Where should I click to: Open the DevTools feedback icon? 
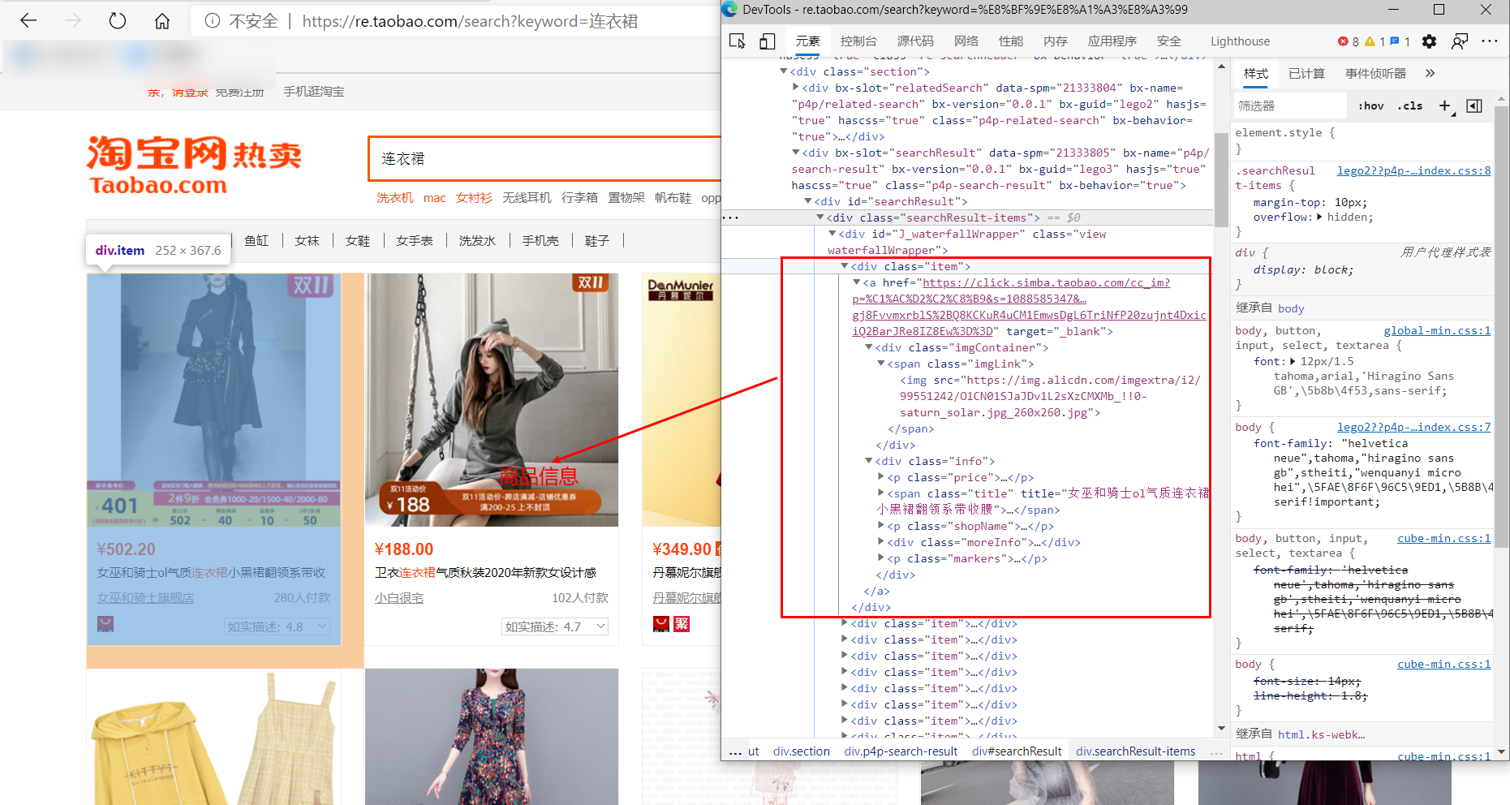click(1460, 41)
